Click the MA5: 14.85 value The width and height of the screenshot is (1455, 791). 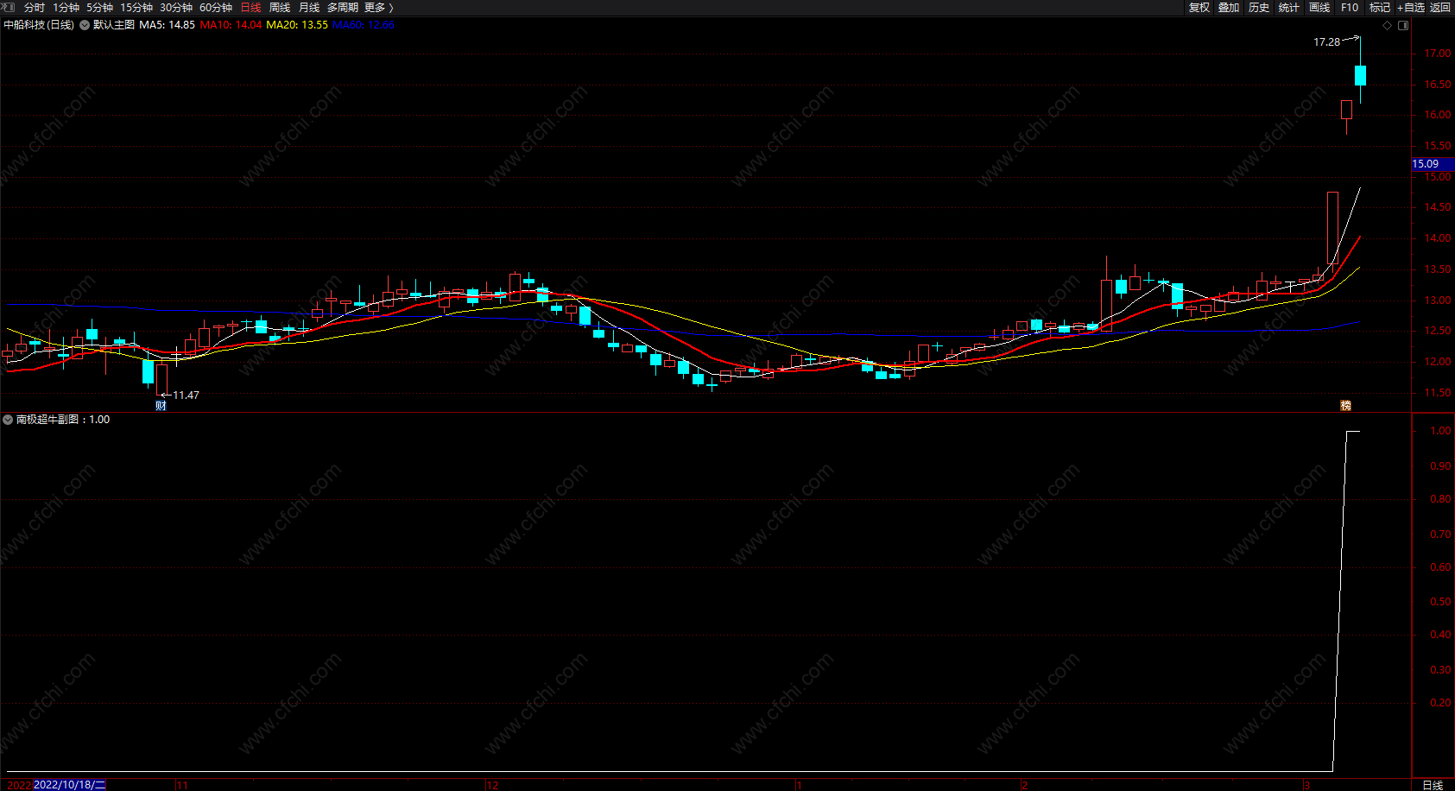pyautogui.click(x=168, y=25)
